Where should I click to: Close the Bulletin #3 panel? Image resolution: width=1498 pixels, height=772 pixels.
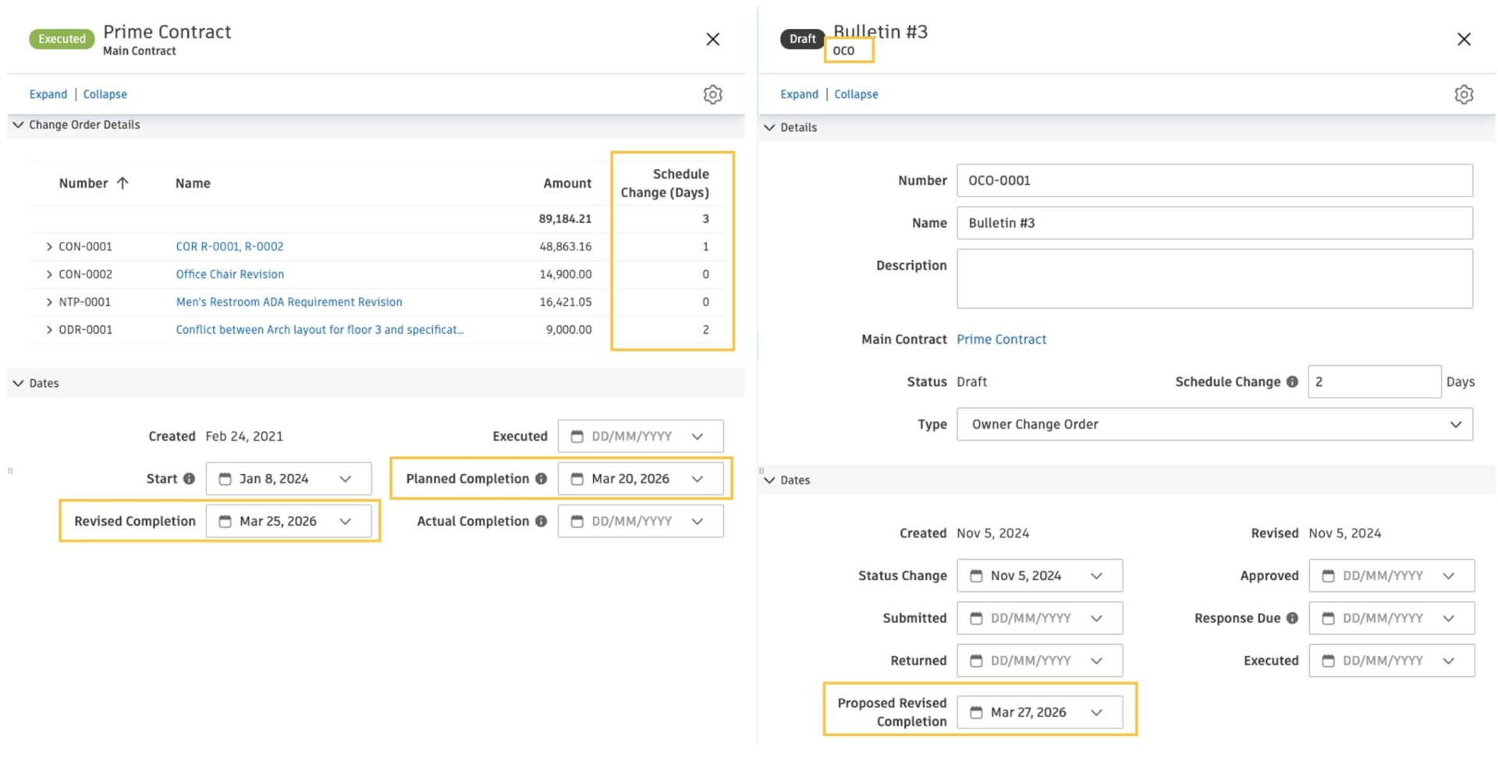point(1464,39)
